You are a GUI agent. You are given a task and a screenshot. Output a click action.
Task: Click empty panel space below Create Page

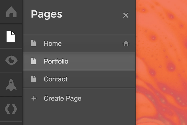pyautogui.click(x=79, y=115)
